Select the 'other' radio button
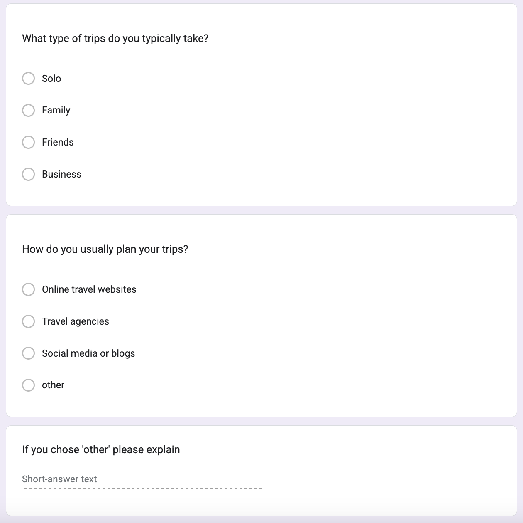The image size is (523, 523). [x=28, y=385]
